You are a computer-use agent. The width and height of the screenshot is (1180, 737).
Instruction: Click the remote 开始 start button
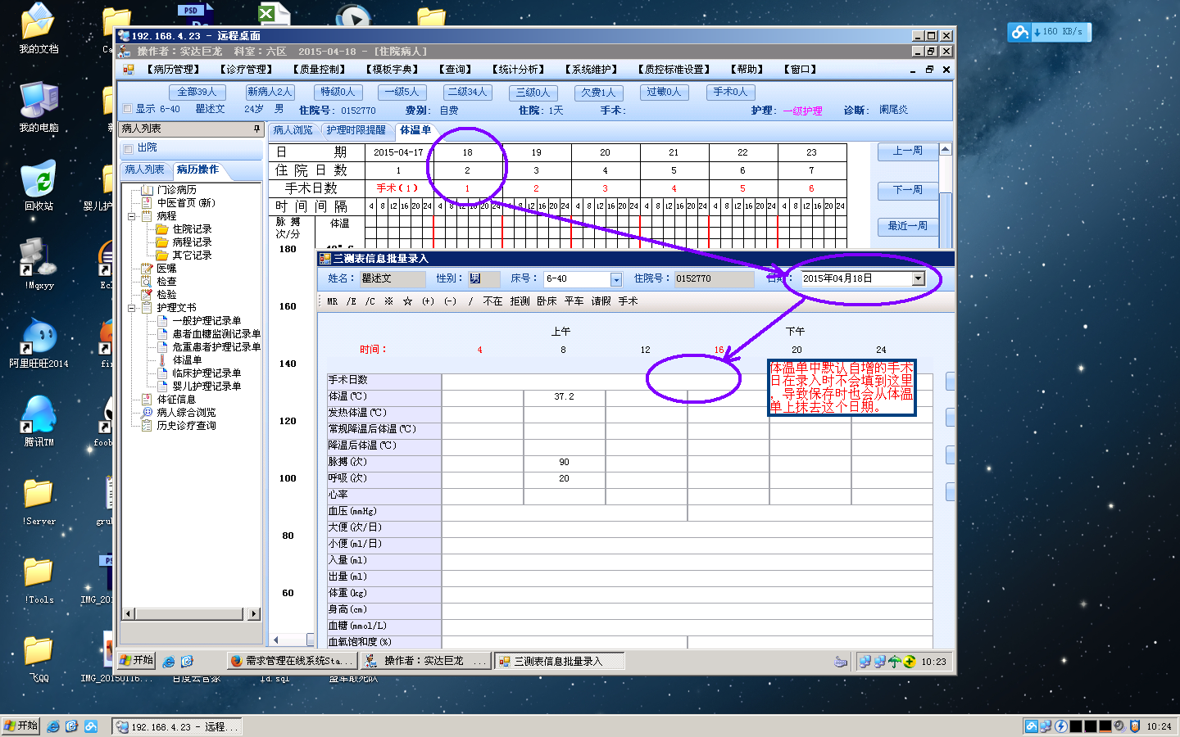pyautogui.click(x=136, y=660)
